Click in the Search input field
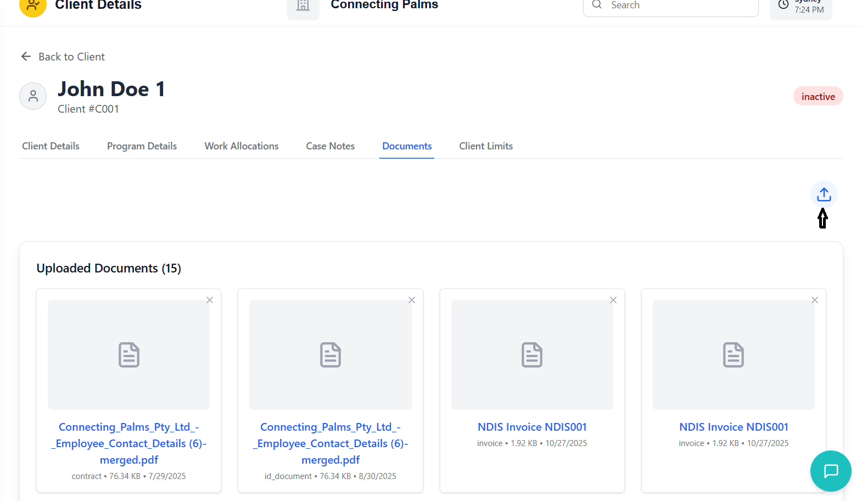Screen dimensions: 862x501 681,5
